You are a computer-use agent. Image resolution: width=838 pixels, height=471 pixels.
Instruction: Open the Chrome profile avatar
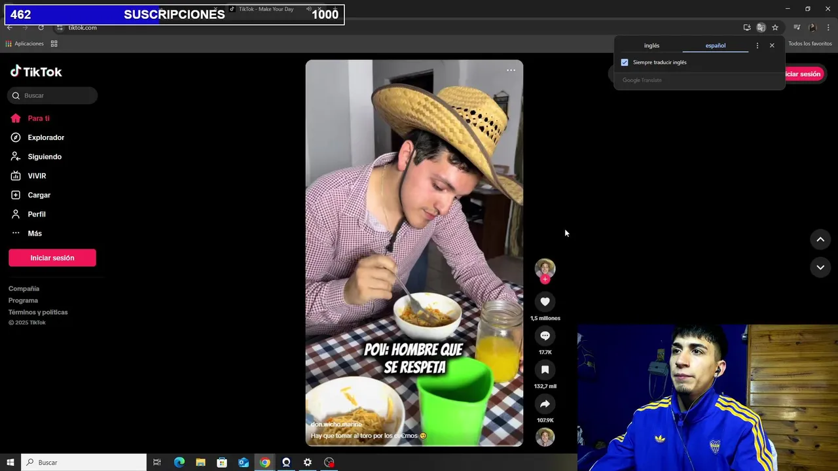pos(812,27)
